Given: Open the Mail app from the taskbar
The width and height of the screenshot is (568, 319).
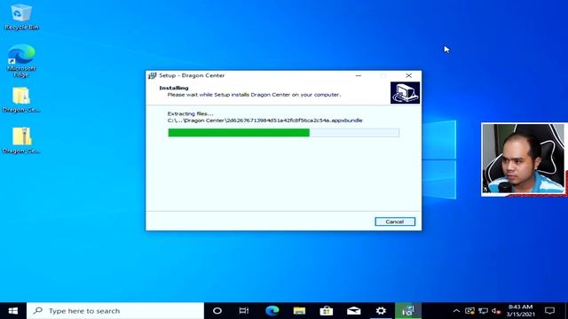Looking at the screenshot, I should [353, 311].
